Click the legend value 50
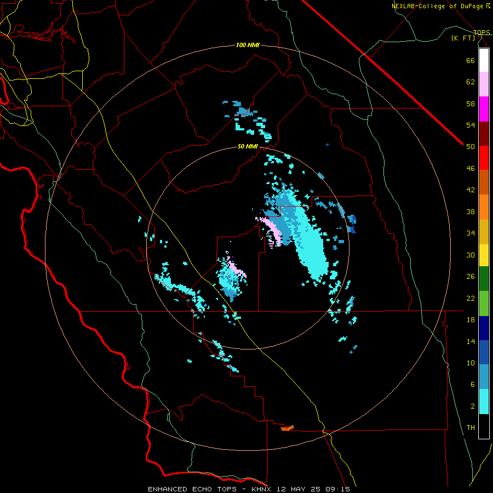The image size is (493, 493). [471, 147]
